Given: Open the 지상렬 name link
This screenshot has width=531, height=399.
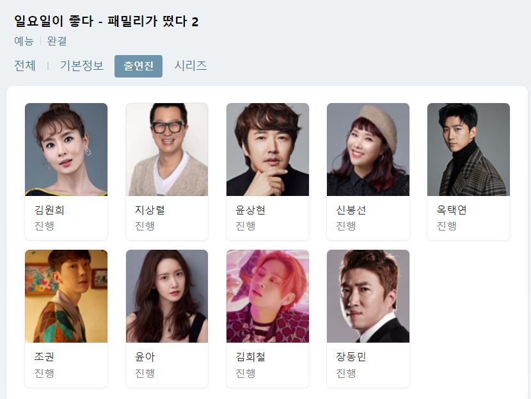Looking at the screenshot, I should (150, 210).
